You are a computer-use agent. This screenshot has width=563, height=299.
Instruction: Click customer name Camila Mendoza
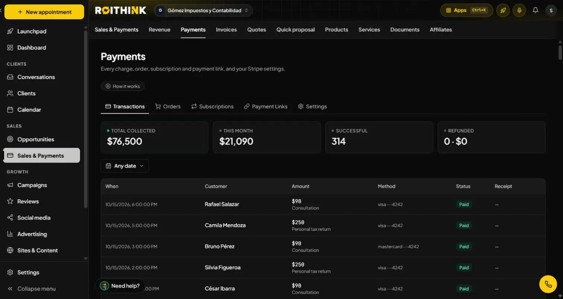(x=225, y=226)
